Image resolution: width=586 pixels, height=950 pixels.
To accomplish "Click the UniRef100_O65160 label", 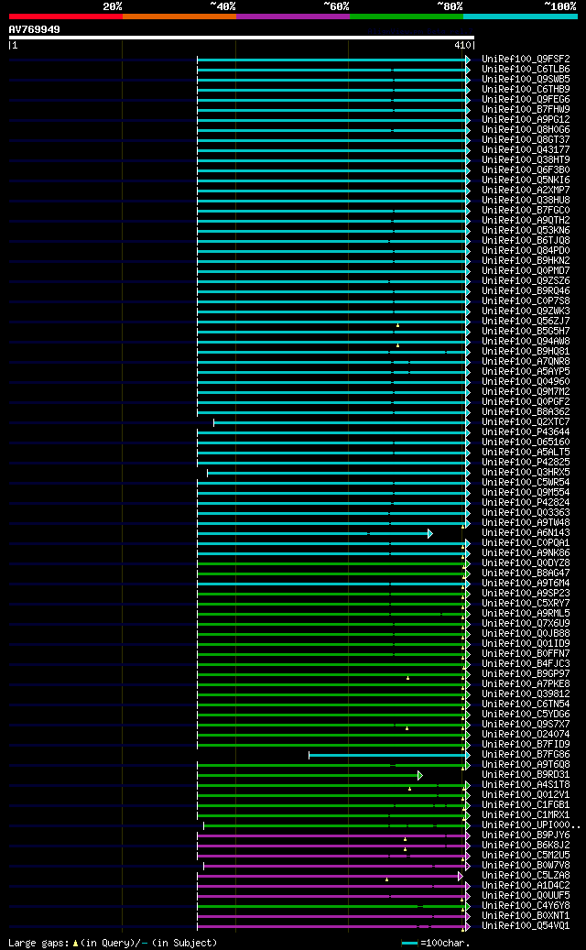I will click(526, 442).
